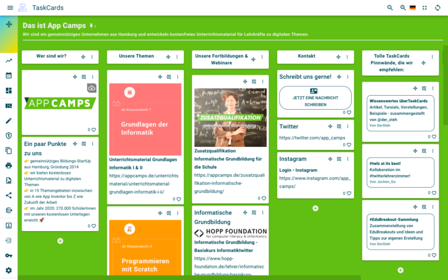
Task: Like the Wissenswertes überTaskCards card
Action: click(434, 137)
